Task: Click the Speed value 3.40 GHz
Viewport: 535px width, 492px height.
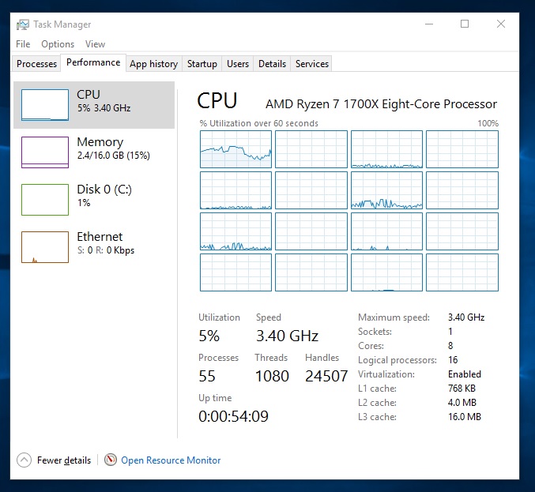Action: pos(287,336)
